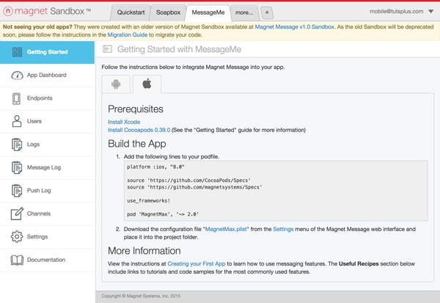This screenshot has height=303, width=440.
Task: Click the use_frameworks! code line
Action: (x=148, y=201)
